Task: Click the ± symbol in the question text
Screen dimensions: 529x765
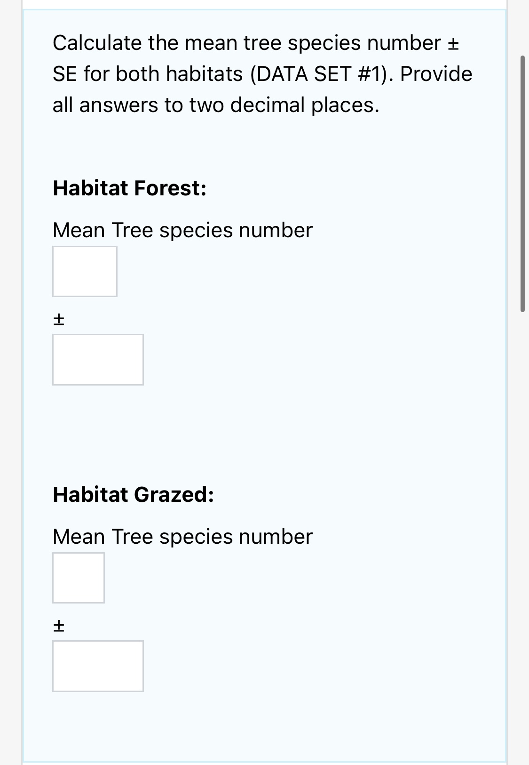Action: pos(452,43)
